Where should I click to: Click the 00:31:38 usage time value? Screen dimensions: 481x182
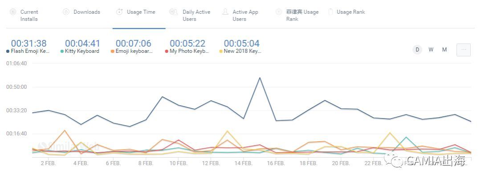coord(29,44)
